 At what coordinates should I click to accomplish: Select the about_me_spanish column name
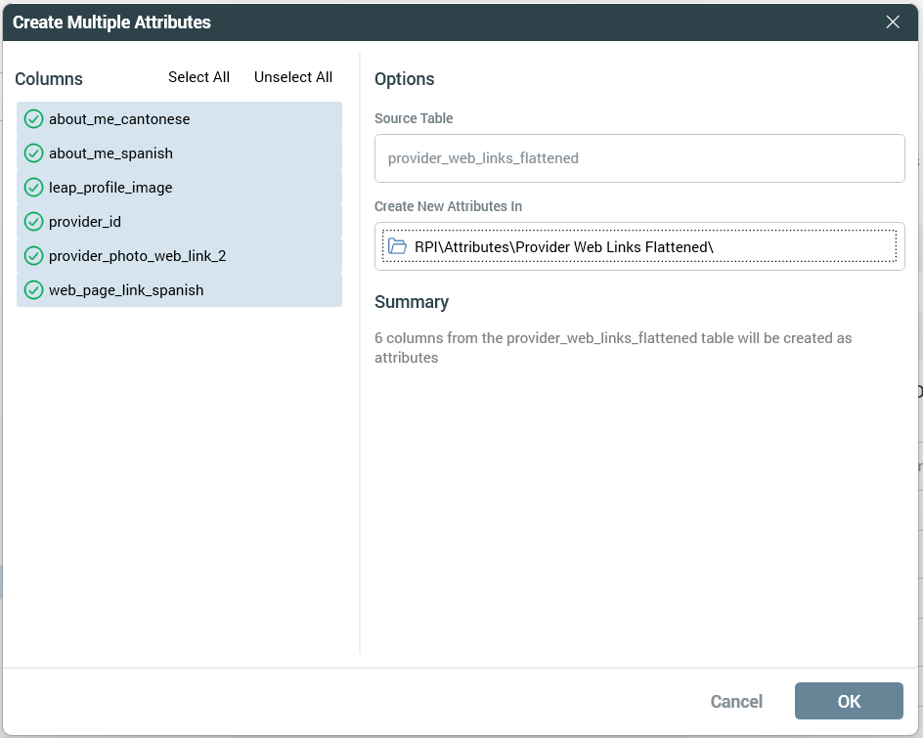pos(110,153)
